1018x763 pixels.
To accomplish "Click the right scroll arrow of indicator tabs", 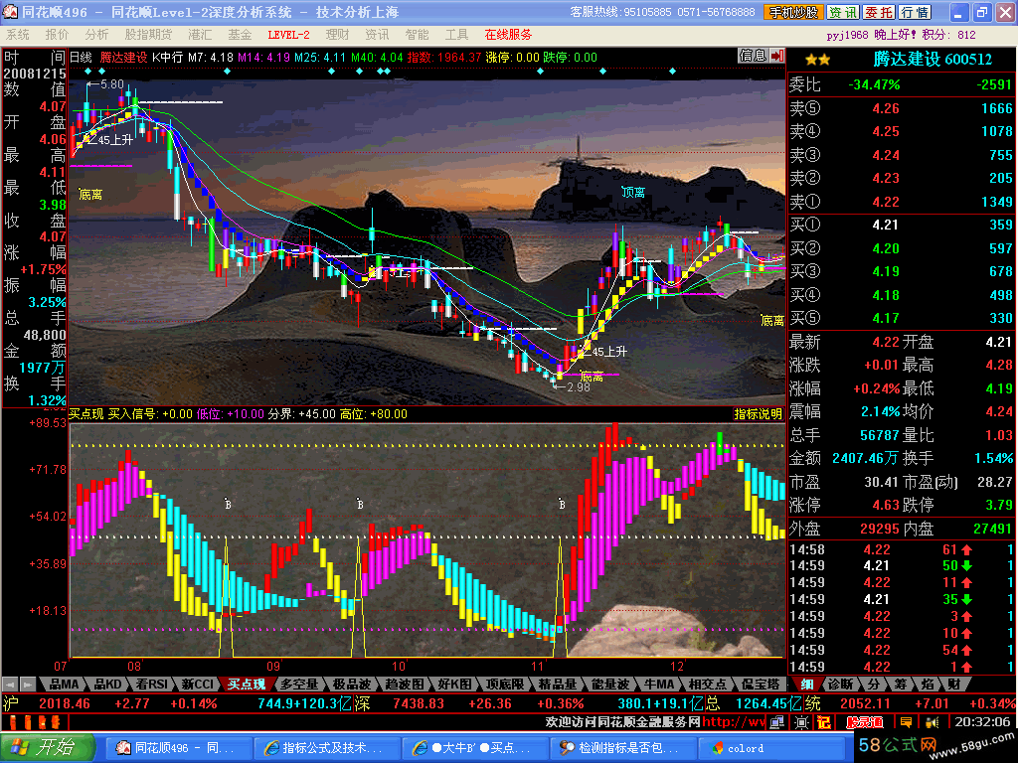I will pos(27,684).
